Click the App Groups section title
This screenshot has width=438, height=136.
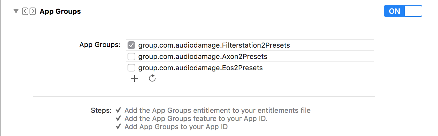click(60, 12)
